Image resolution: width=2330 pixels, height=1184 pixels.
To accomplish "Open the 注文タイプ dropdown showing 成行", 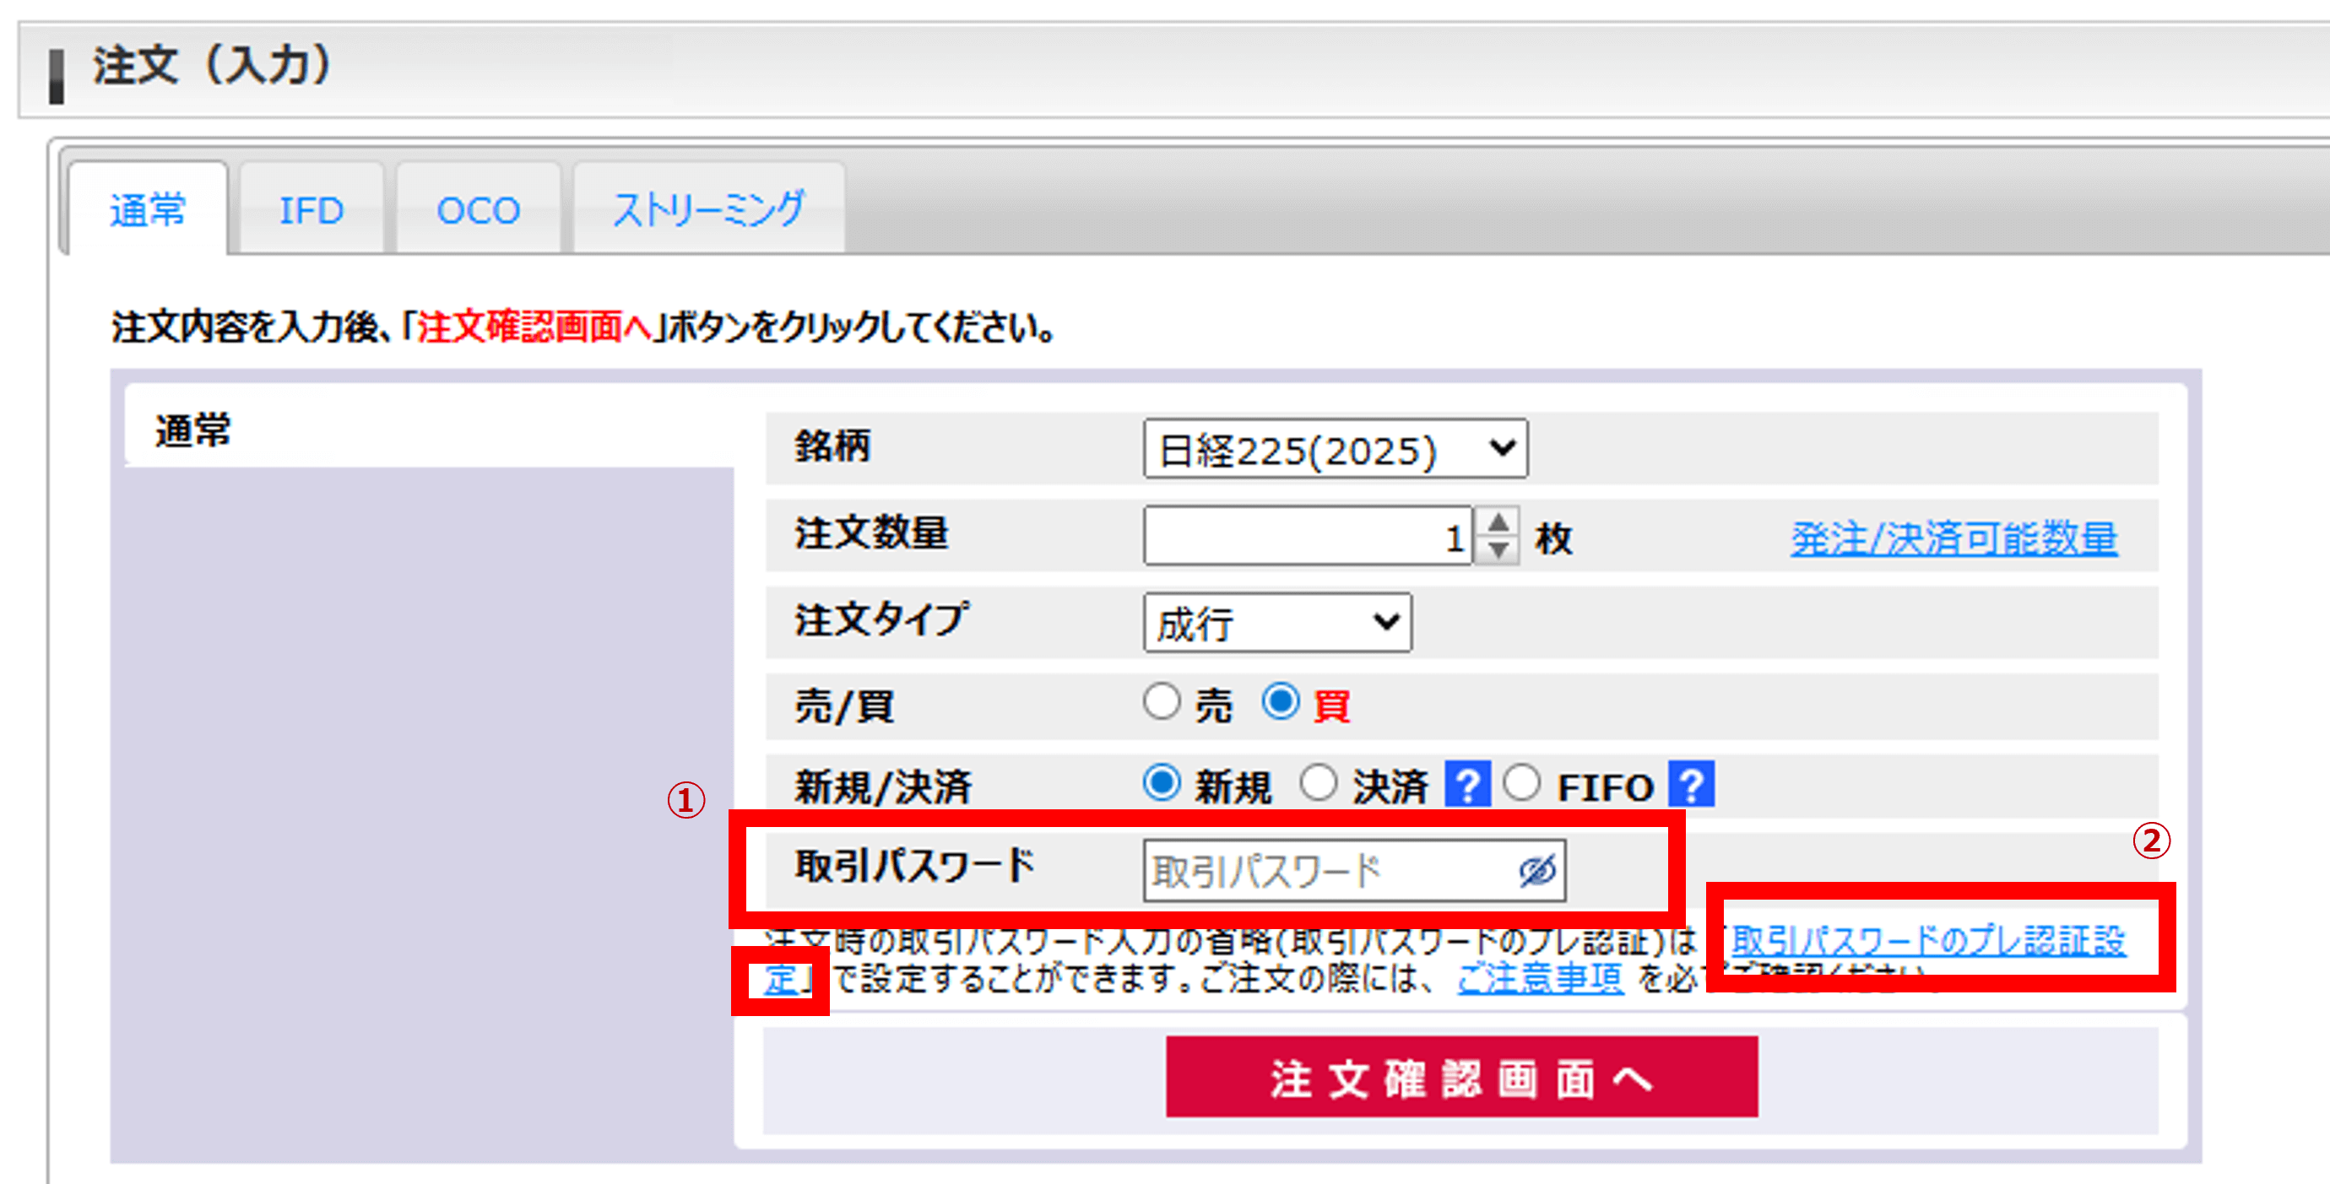I will point(1277,622).
